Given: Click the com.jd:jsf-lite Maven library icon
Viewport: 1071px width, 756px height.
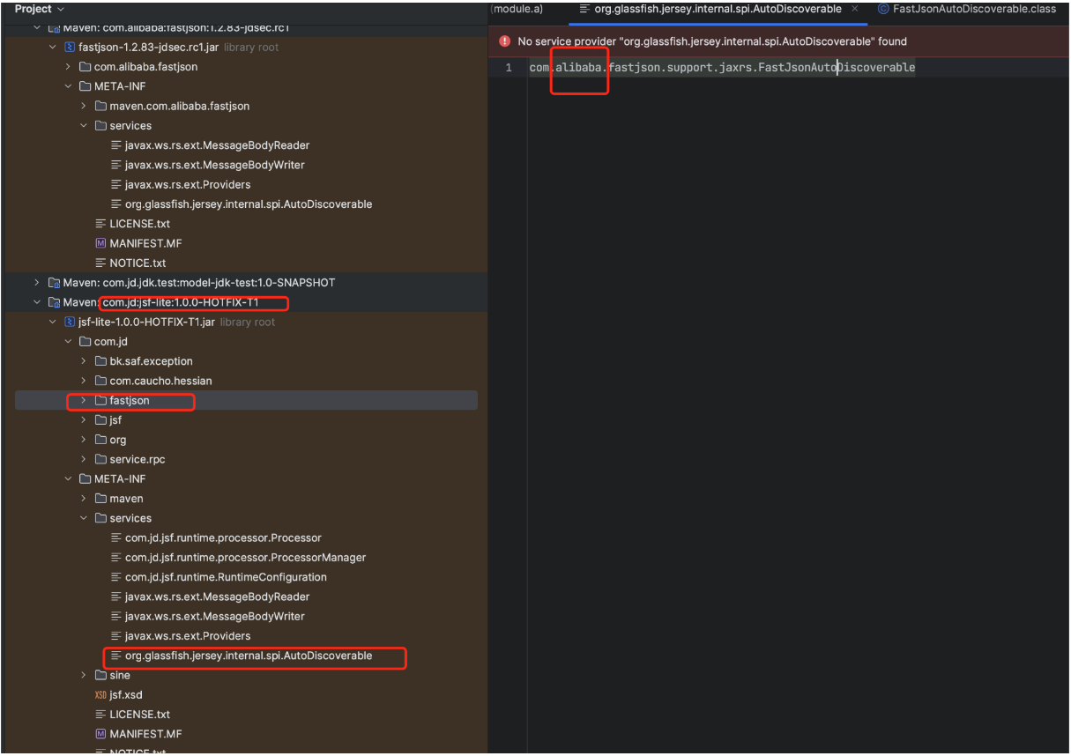Looking at the screenshot, I should click(54, 302).
